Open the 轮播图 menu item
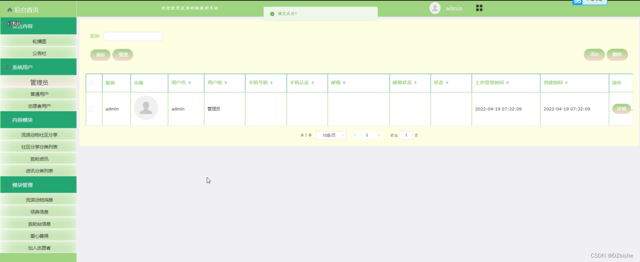 tap(38, 41)
